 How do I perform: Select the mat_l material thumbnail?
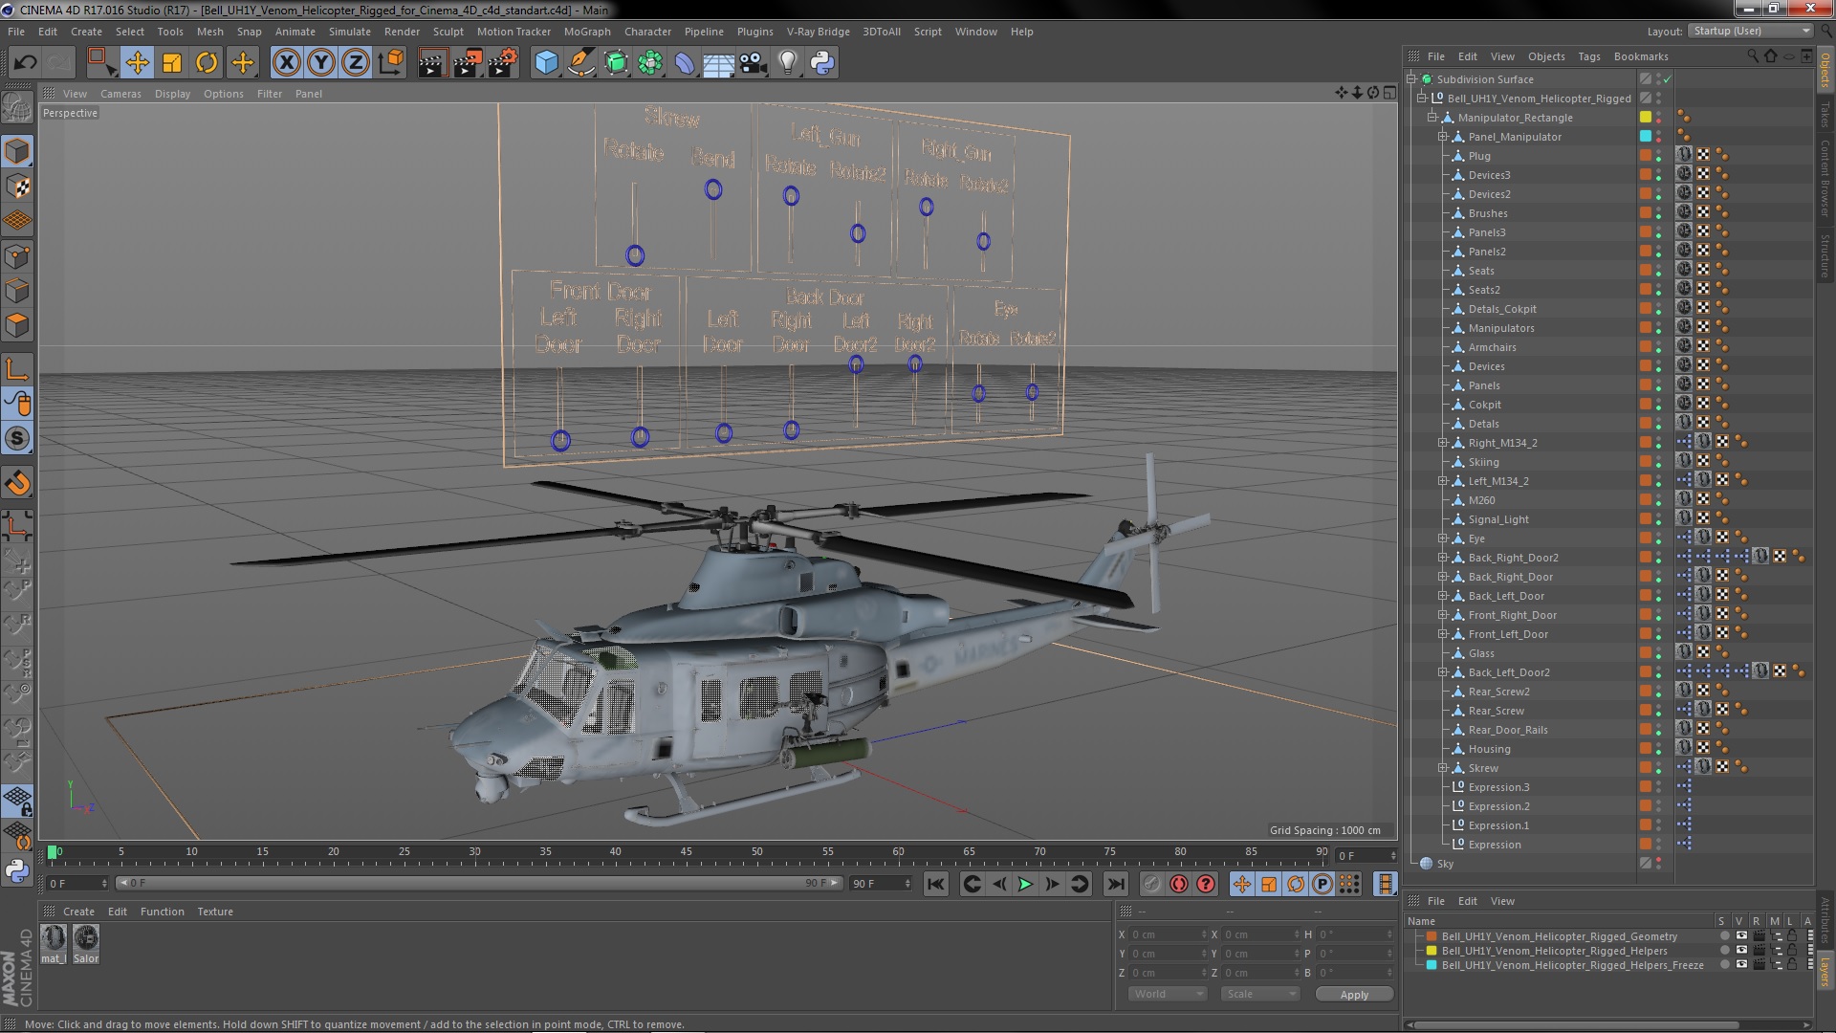pyautogui.click(x=54, y=943)
